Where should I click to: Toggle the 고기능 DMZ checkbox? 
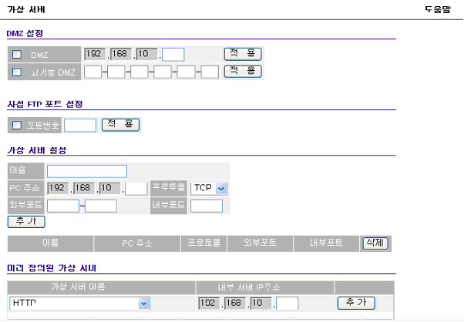[x=17, y=72]
